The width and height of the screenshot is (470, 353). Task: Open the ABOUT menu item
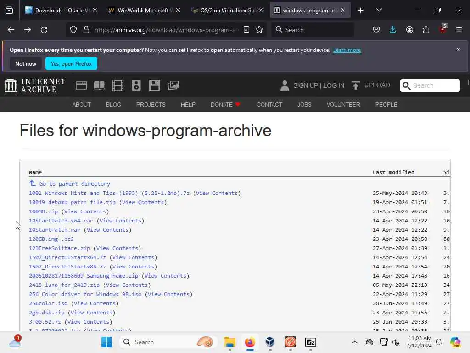[x=82, y=104]
